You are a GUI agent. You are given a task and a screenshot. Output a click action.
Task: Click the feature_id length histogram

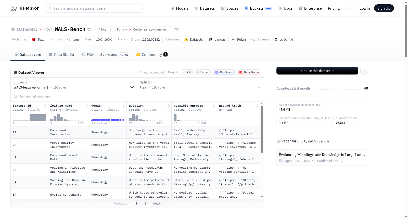29,117
